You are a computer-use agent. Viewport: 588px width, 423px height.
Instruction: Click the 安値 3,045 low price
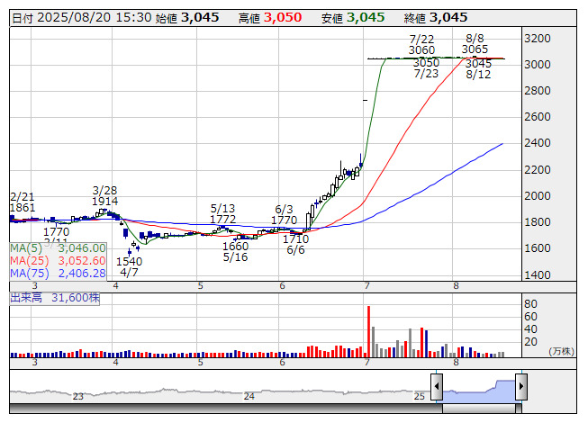click(x=353, y=18)
